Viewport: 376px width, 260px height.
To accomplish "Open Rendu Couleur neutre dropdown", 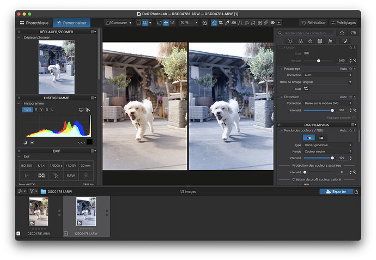I will [x=328, y=152].
